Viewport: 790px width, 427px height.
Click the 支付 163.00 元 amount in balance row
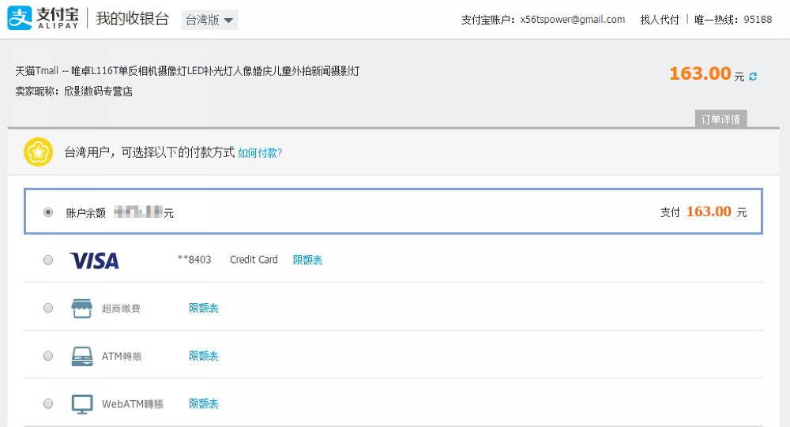coord(703,212)
